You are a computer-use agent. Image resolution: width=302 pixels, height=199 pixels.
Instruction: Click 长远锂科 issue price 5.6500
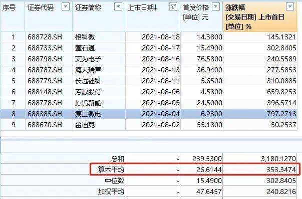pyautogui.click(x=211, y=81)
